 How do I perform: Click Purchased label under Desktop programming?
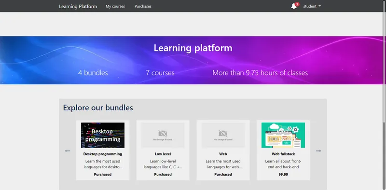(103, 175)
